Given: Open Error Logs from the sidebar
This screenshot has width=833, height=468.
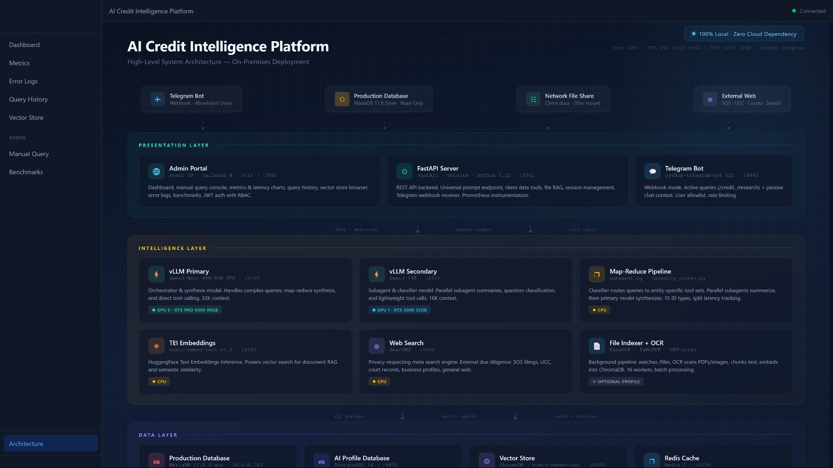Looking at the screenshot, I should [51, 81].
